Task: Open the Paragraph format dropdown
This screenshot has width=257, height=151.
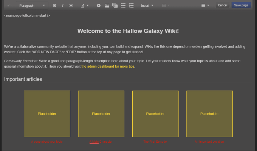Action: point(32,6)
